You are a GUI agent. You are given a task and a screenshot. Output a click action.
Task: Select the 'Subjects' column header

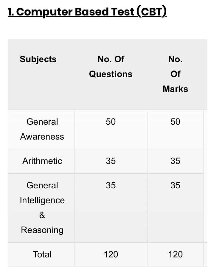(38, 59)
